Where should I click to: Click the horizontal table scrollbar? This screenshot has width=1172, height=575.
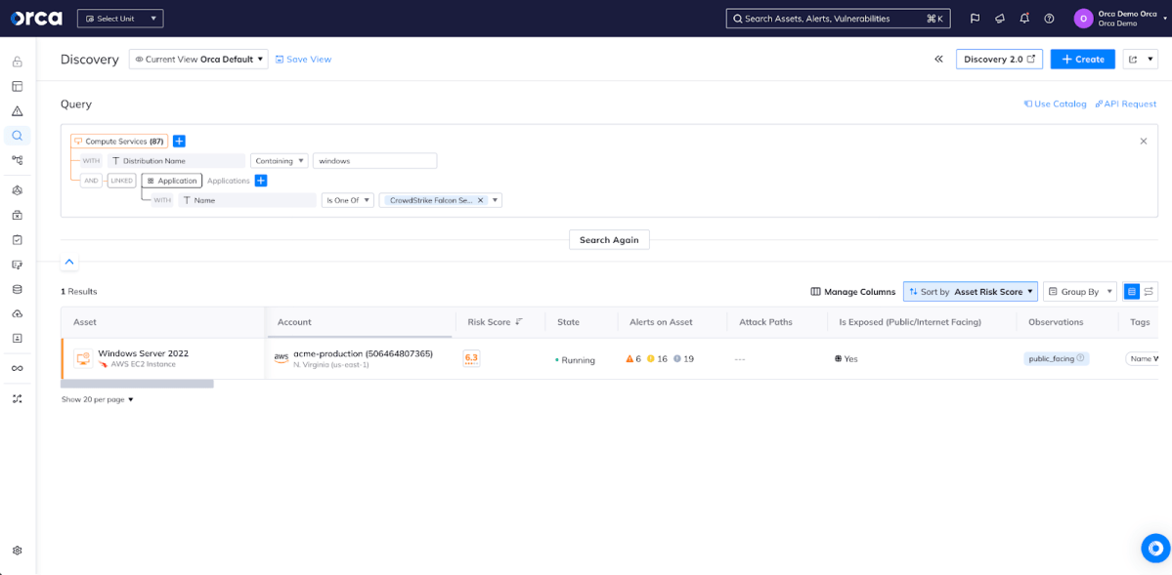point(137,384)
